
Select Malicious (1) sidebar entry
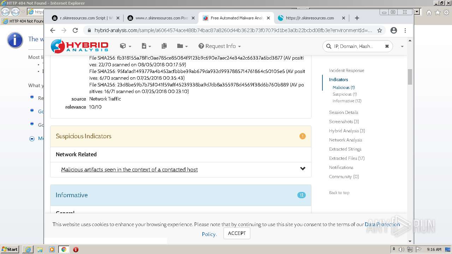point(344,87)
